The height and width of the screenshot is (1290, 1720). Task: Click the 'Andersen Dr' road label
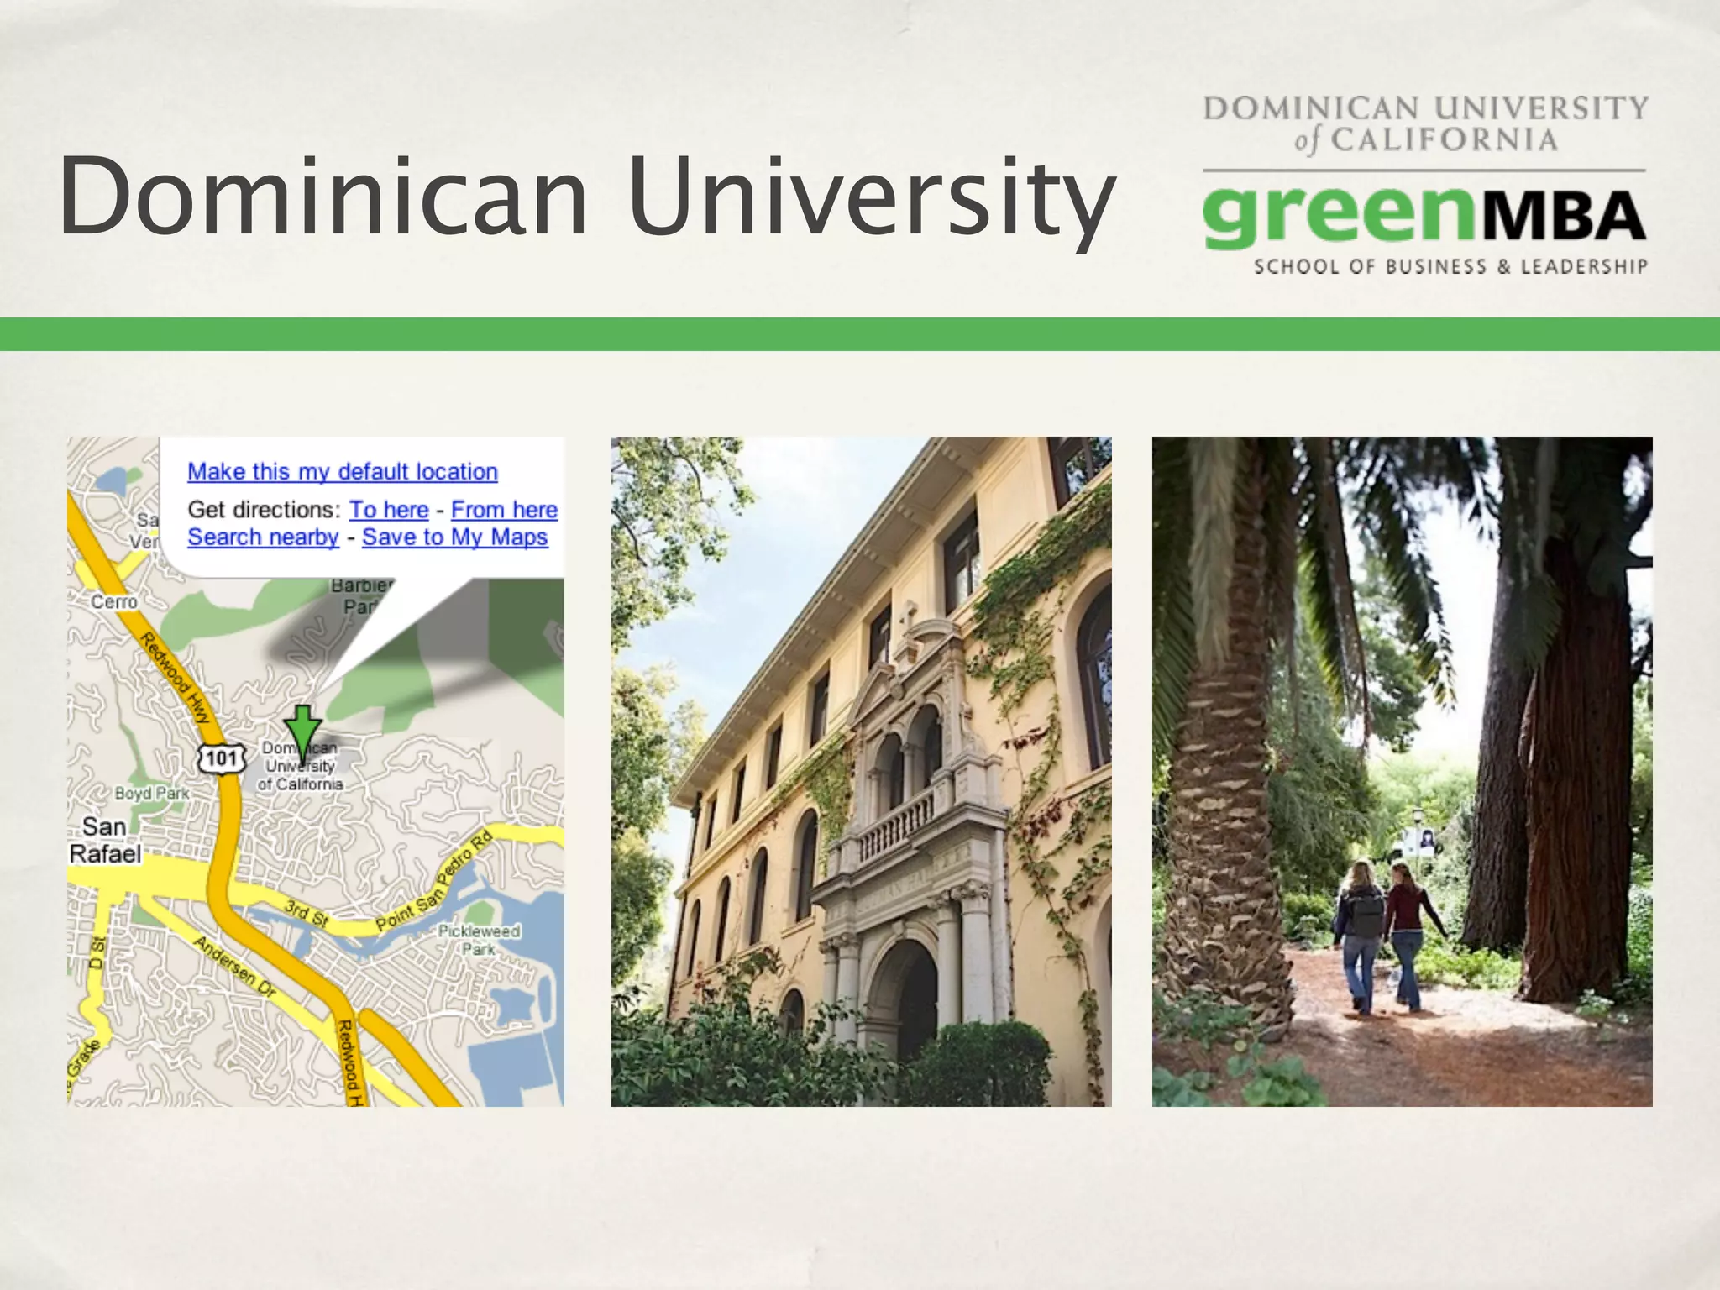coord(234,967)
